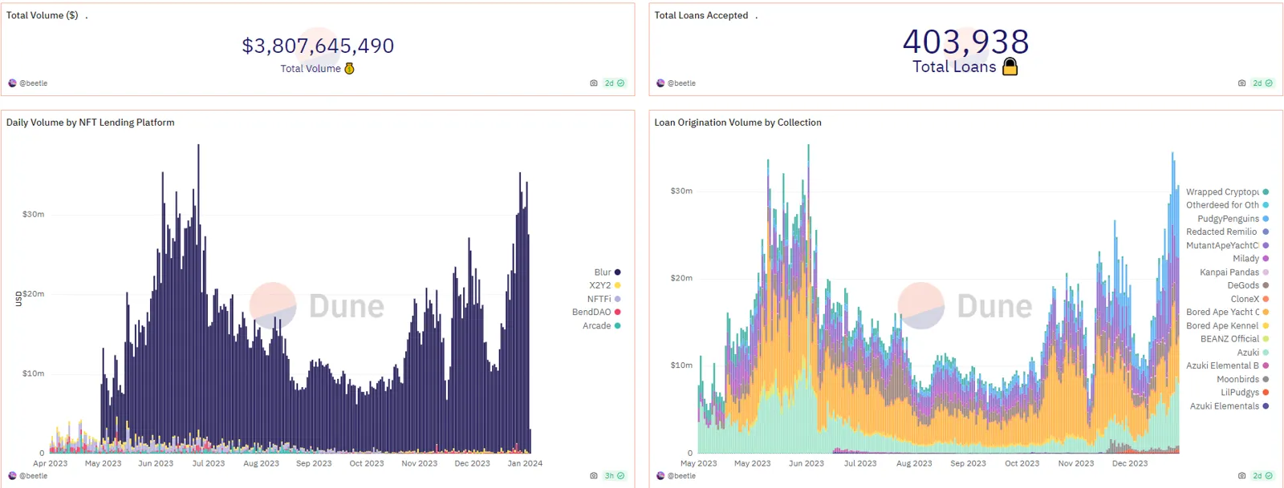Click the $3,807,645,490 total volume counter
The width and height of the screenshot is (1284, 488).
(x=318, y=46)
